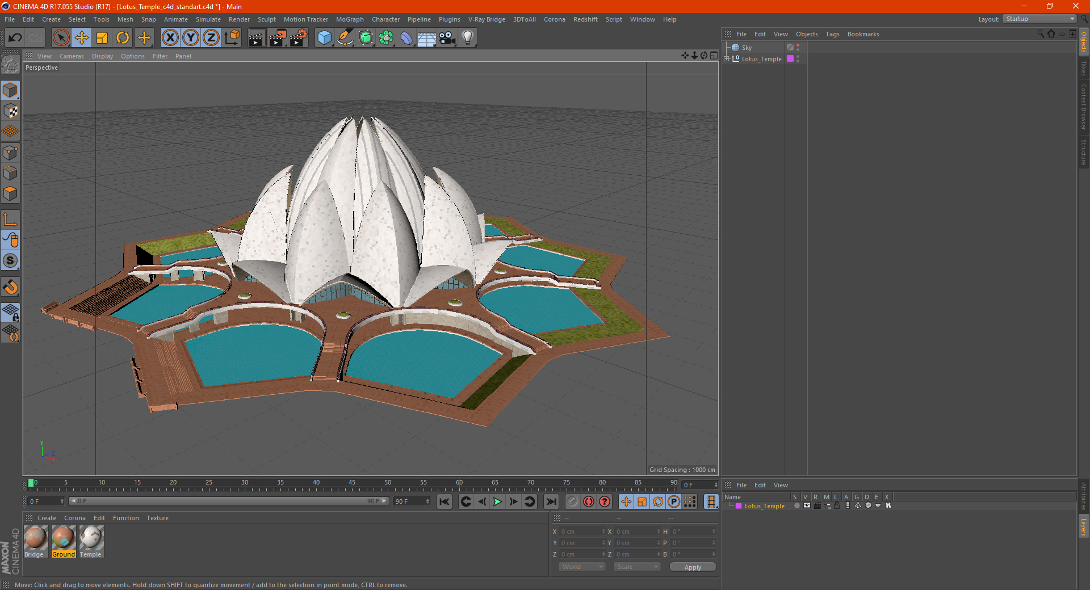Click the Floor environment icon
Viewport: 1090px width, 590px height.
pos(426,38)
